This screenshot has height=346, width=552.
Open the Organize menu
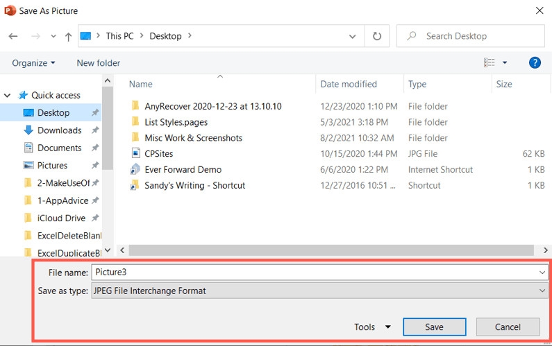pos(33,63)
